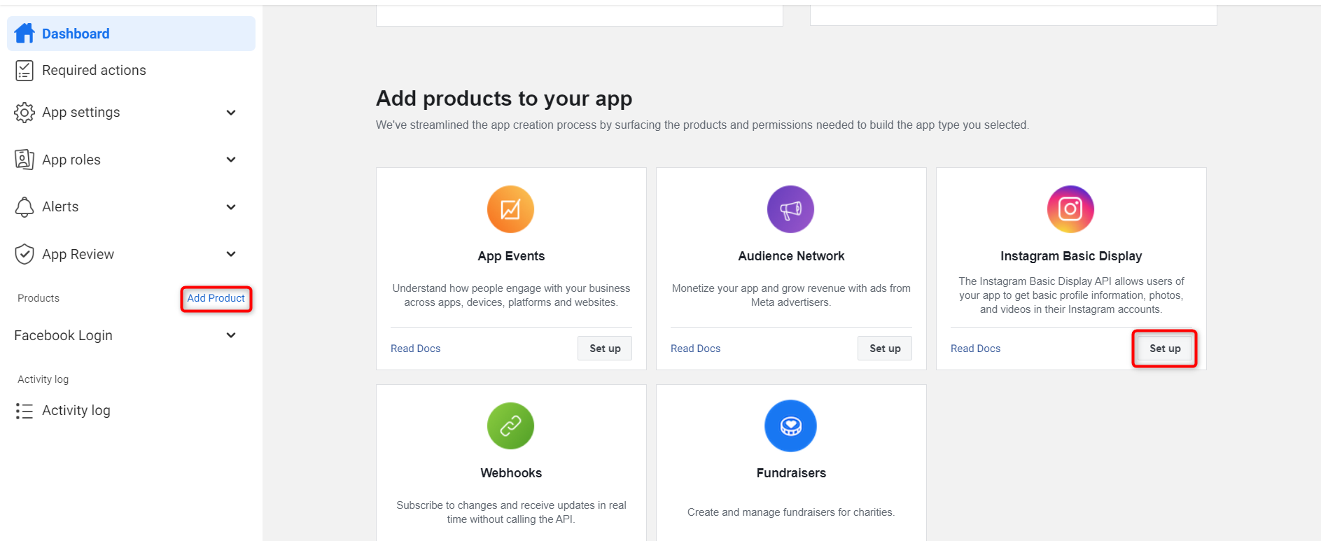Click the App Review label in sidebar
This screenshot has width=1321, height=541.
pyautogui.click(x=78, y=254)
